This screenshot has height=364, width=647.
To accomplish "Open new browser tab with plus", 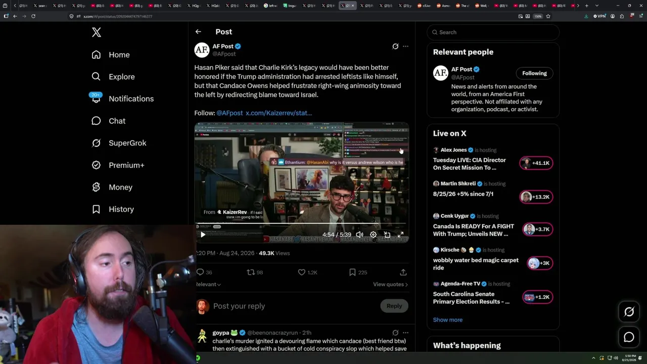I will [x=586, y=6].
